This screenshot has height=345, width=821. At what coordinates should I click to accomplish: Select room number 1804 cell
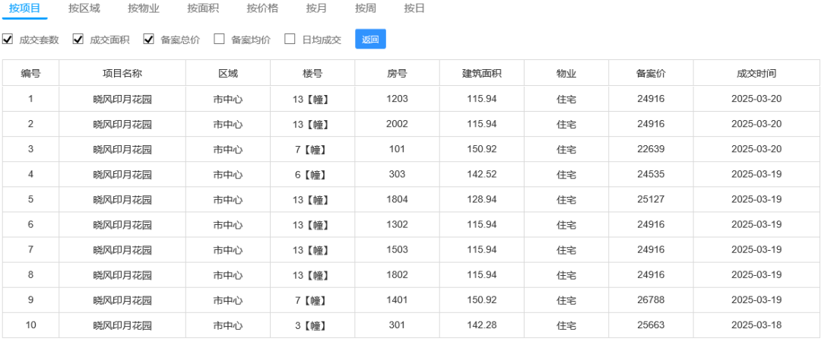coord(397,199)
